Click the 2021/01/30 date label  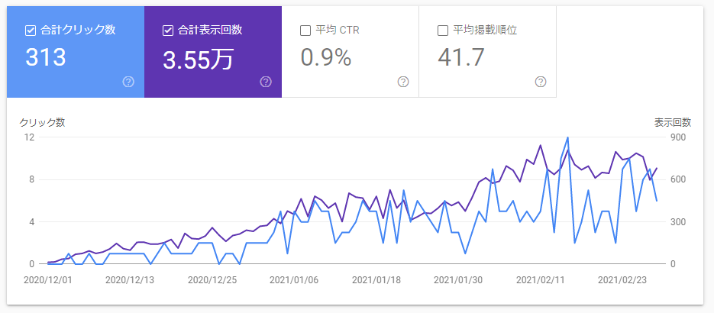[458, 279]
